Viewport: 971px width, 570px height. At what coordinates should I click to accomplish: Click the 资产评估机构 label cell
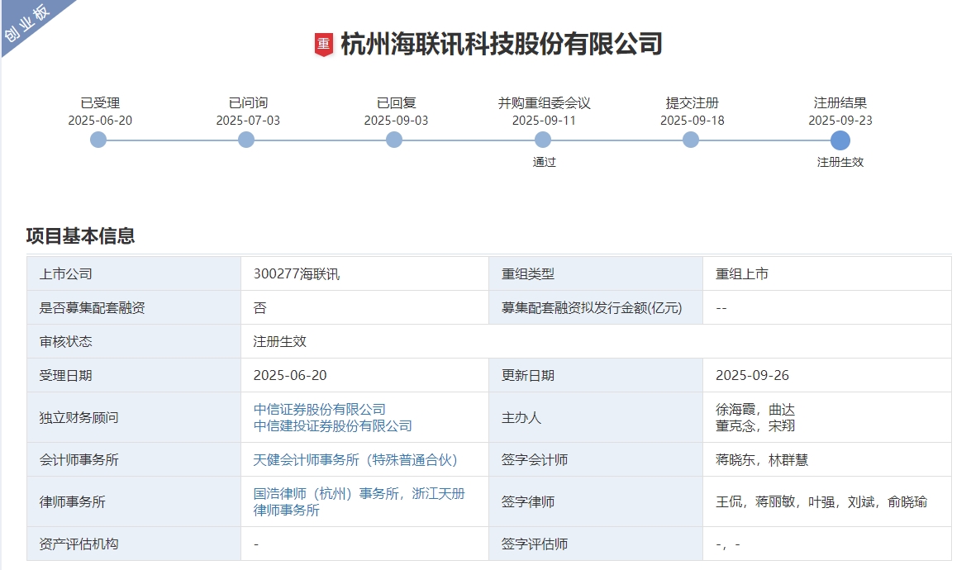[x=134, y=544]
